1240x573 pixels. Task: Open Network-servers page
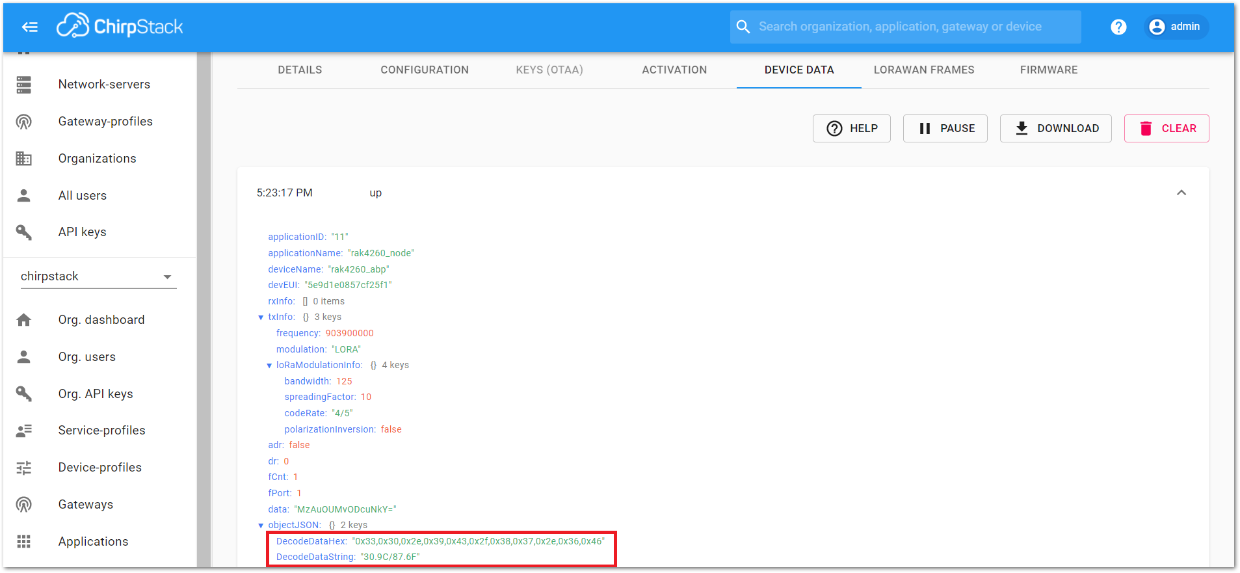104,85
